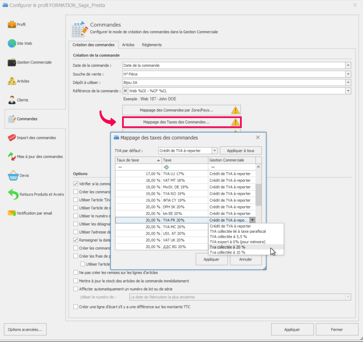Open the Souche de vente dropdown

tap(348, 74)
